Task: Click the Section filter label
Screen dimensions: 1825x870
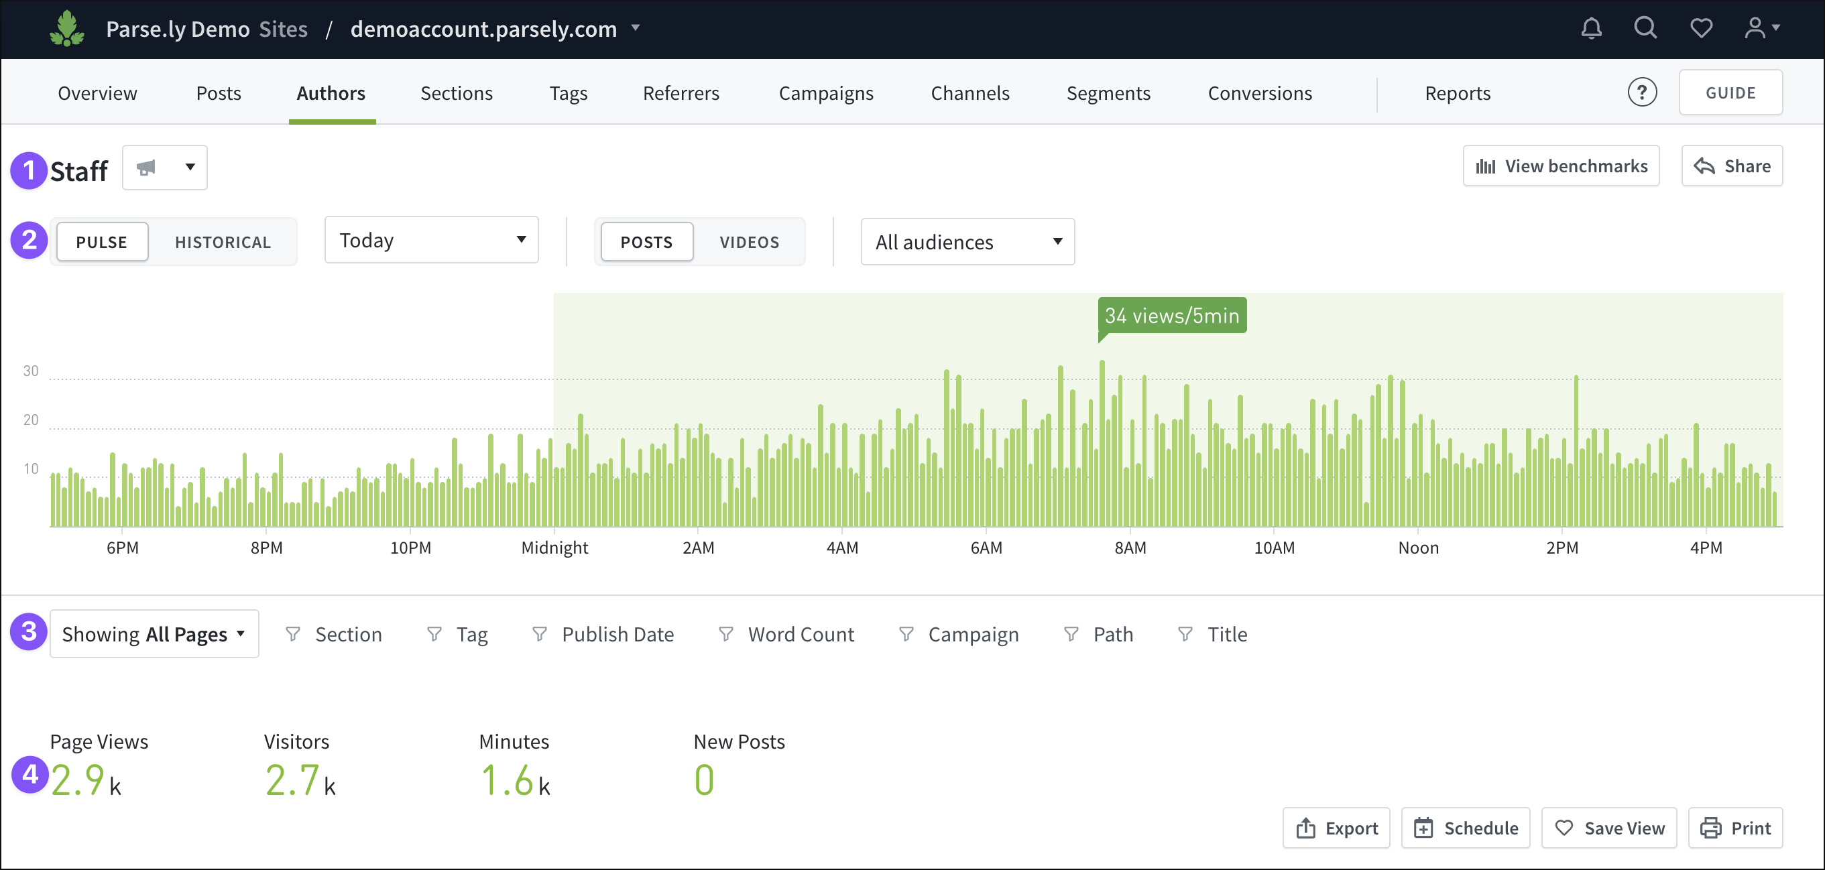Action: tap(349, 635)
